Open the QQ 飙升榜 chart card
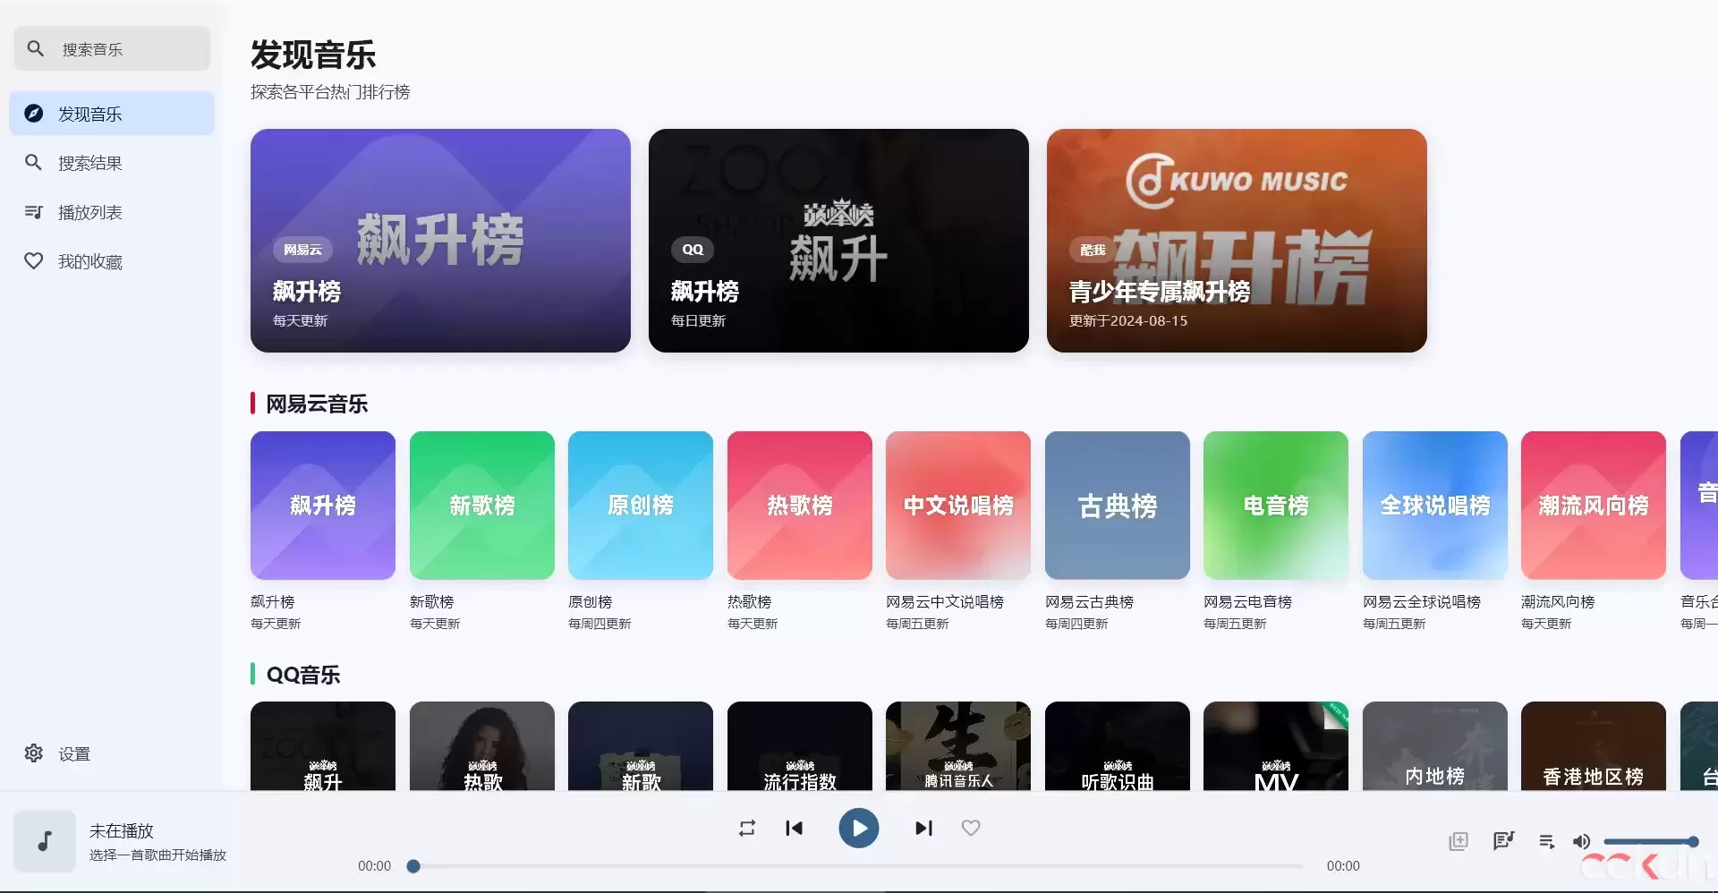 [838, 240]
